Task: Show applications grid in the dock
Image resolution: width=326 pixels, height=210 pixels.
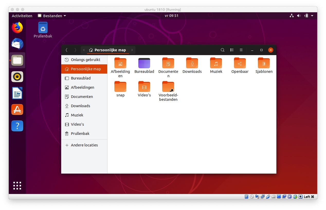Action: tap(17, 186)
